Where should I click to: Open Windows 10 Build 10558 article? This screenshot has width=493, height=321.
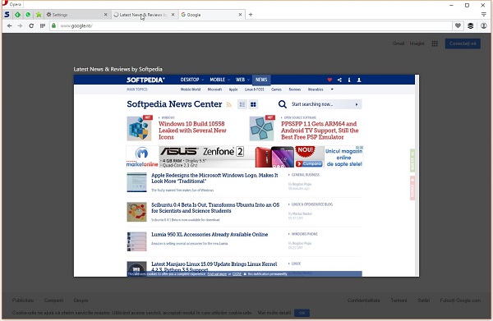pos(192,131)
